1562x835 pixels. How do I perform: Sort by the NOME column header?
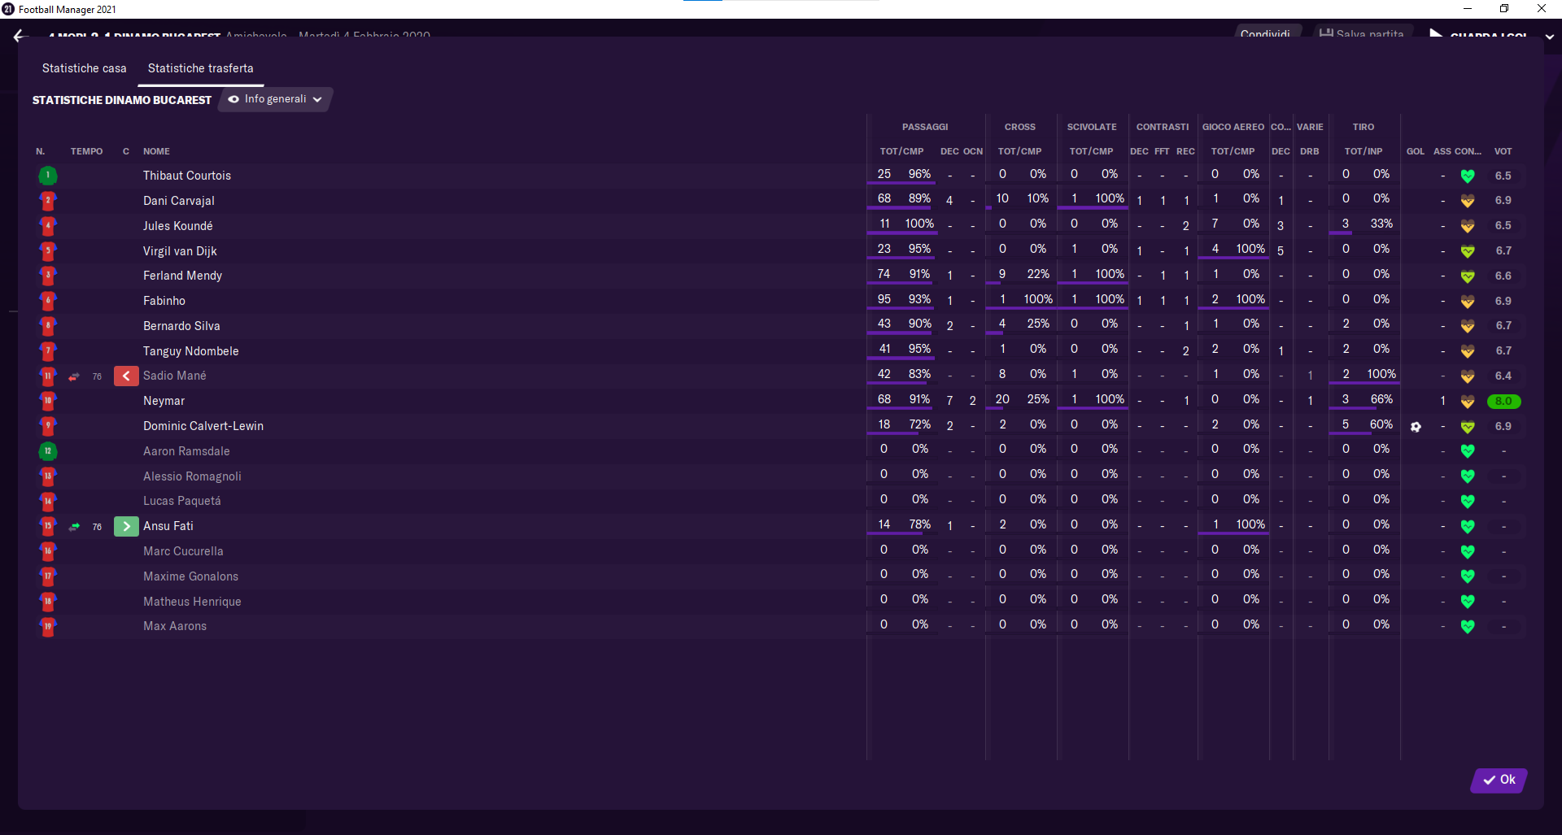(x=156, y=151)
